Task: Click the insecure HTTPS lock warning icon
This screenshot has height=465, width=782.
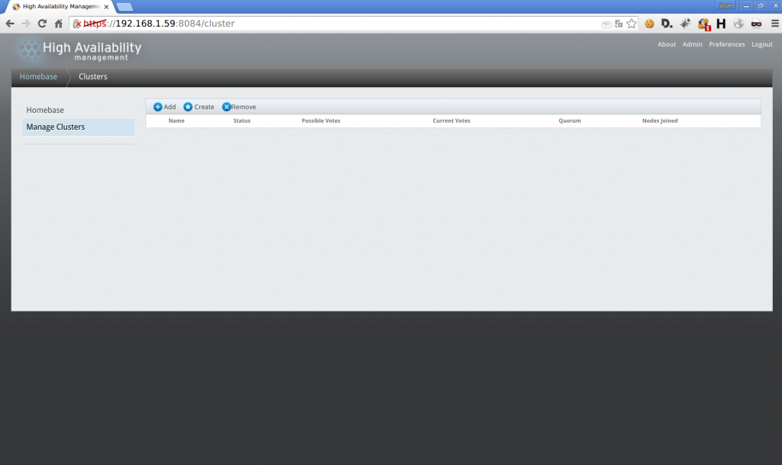Action: point(77,24)
